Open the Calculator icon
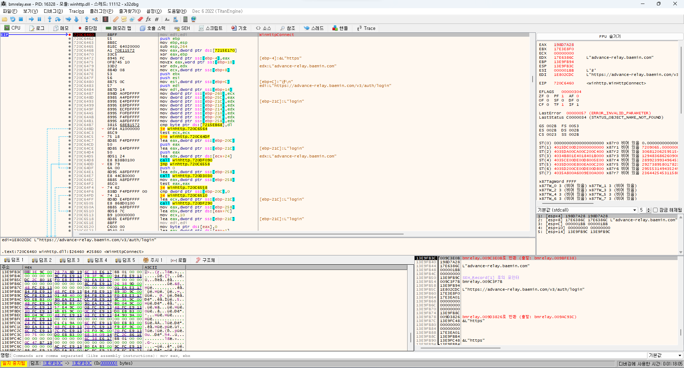The image size is (684, 368). tap(185, 19)
